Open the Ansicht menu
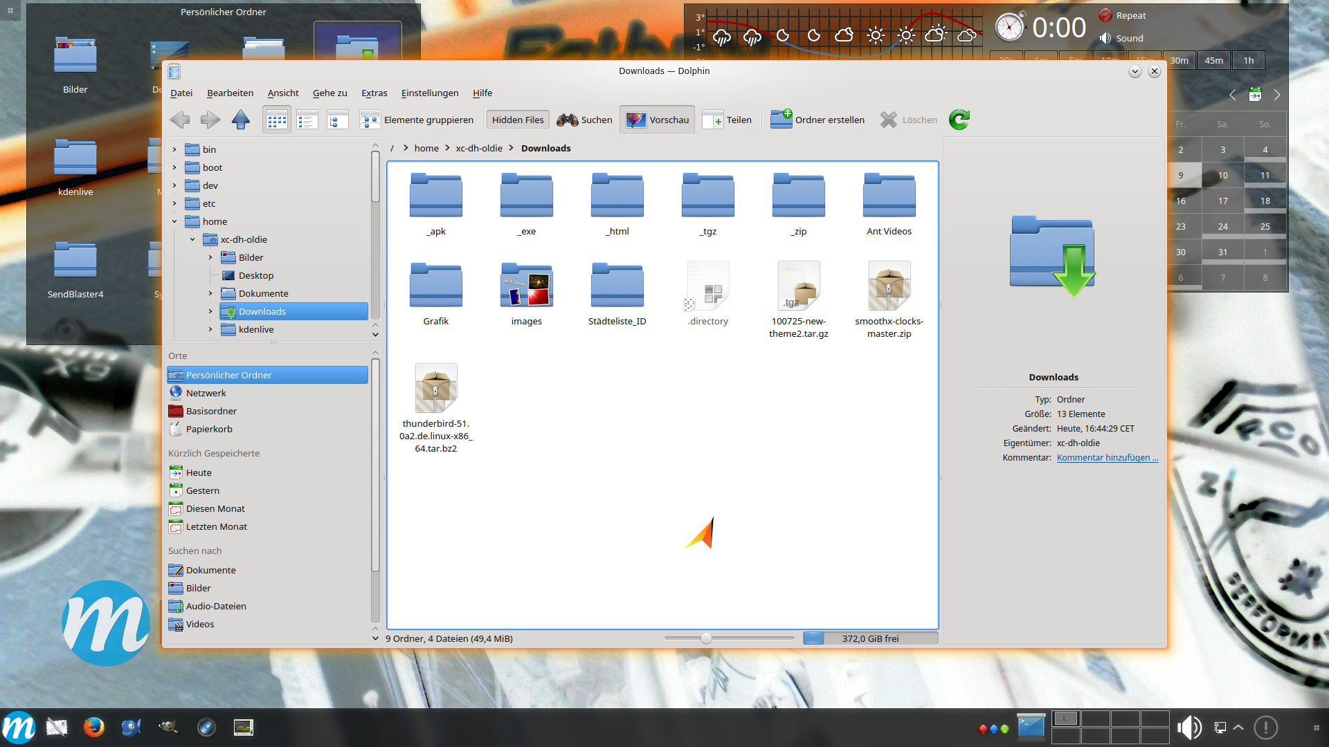Image resolution: width=1329 pixels, height=747 pixels. click(283, 93)
